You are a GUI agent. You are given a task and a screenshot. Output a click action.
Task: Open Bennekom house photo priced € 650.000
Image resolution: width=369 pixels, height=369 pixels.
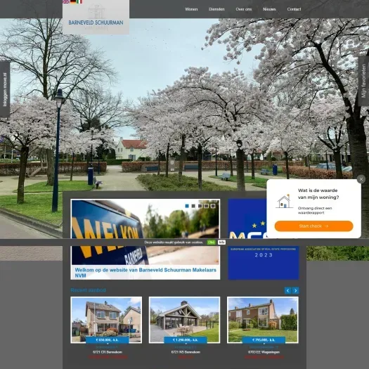click(106, 320)
